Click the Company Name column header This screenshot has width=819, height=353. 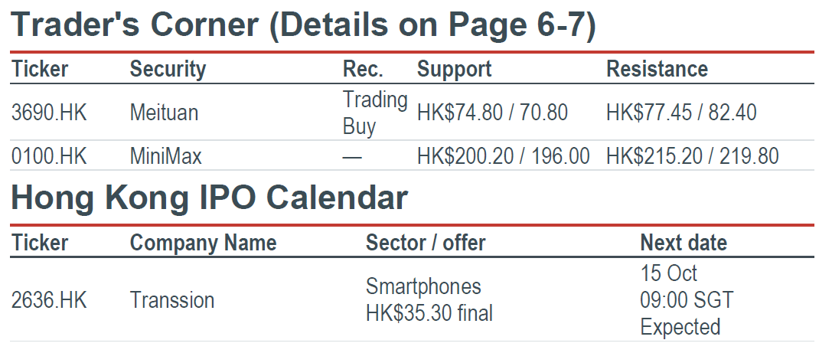coord(203,243)
